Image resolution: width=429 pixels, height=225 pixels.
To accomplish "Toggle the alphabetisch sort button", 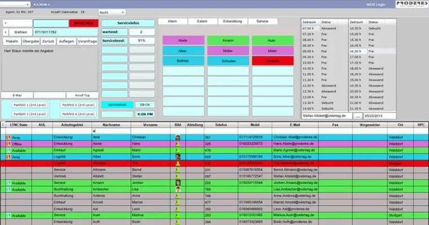I will click(117, 105).
